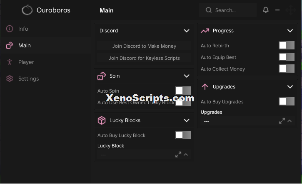This screenshot has height=196, width=302.
Task: Click the Progress section title
Action: [223, 31]
